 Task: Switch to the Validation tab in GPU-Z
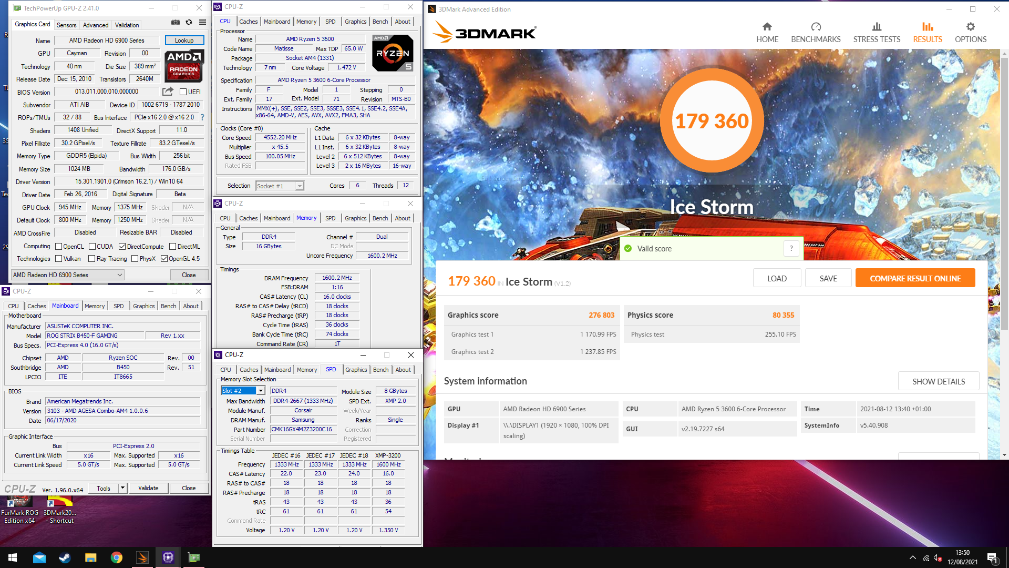coord(127,25)
